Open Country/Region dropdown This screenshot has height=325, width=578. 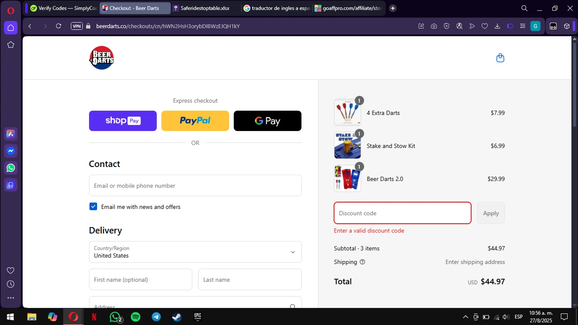point(195,252)
